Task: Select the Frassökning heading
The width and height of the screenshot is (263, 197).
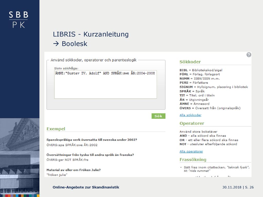Action: pyautogui.click(x=193, y=160)
